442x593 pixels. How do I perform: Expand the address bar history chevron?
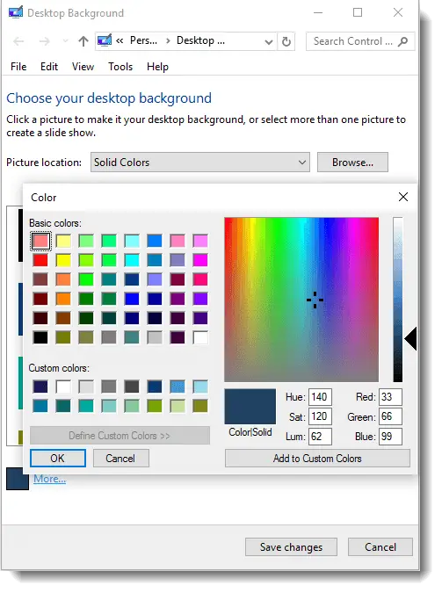[269, 41]
